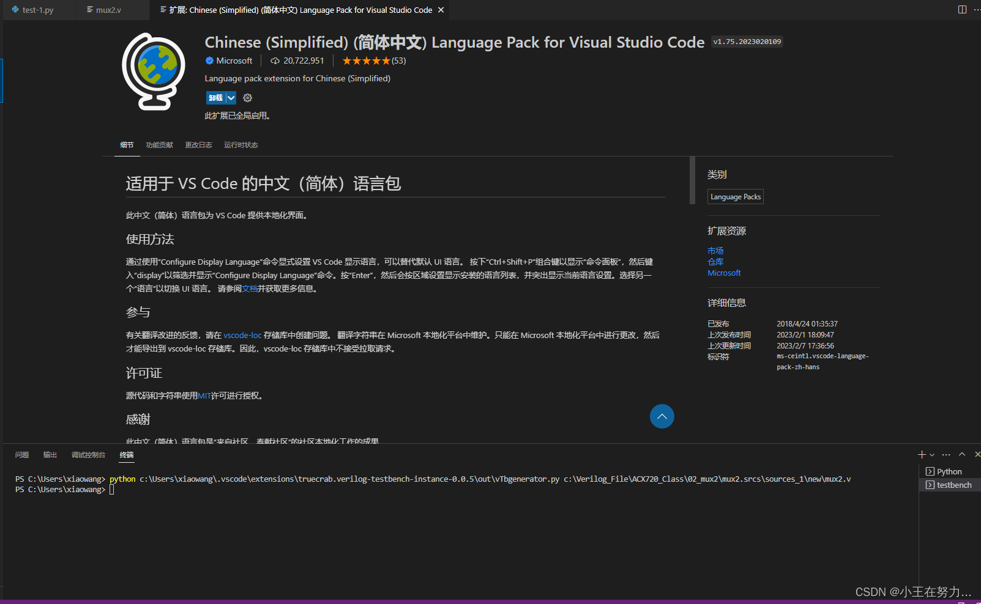
Task: Click the published date 2018/4/24 01:35:37
Action: 807,323
